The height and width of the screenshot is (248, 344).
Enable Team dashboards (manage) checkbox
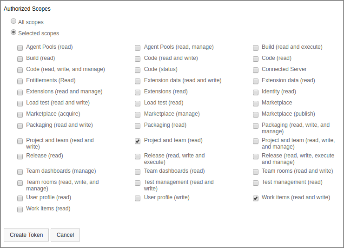click(x=20, y=171)
